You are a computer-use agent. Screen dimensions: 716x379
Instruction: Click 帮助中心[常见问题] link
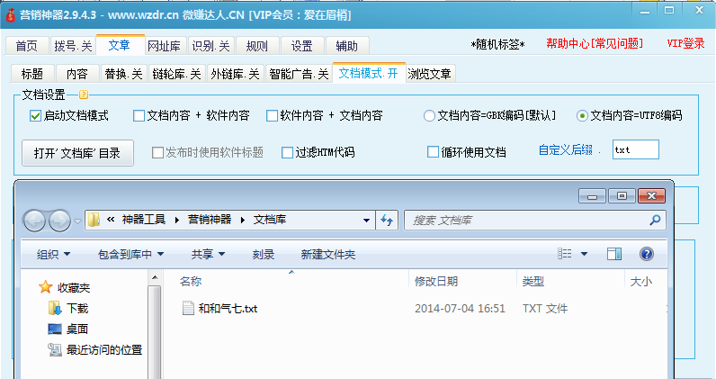595,43
